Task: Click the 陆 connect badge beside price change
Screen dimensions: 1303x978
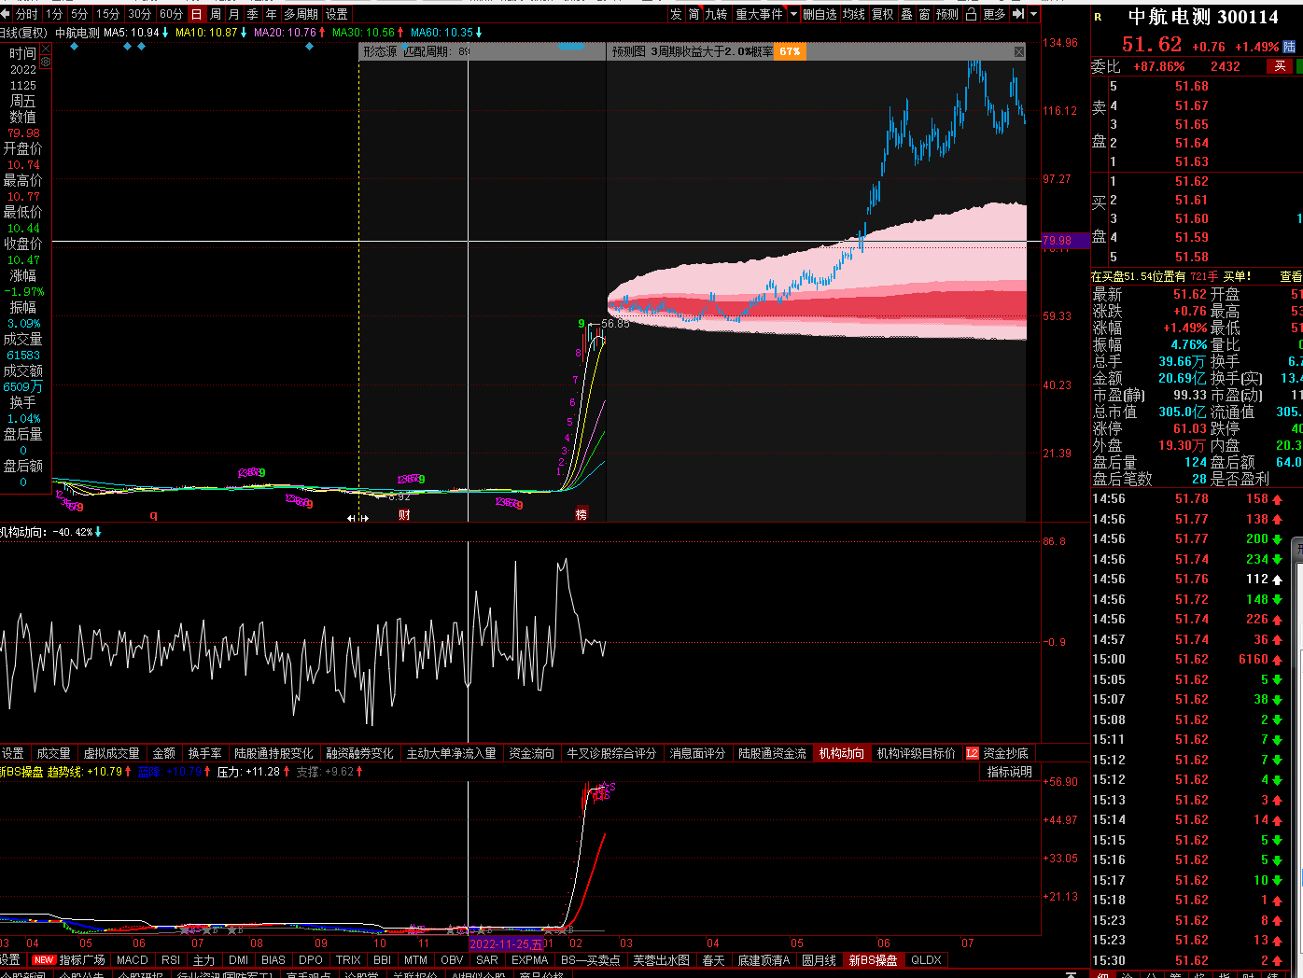Action: click(1289, 47)
